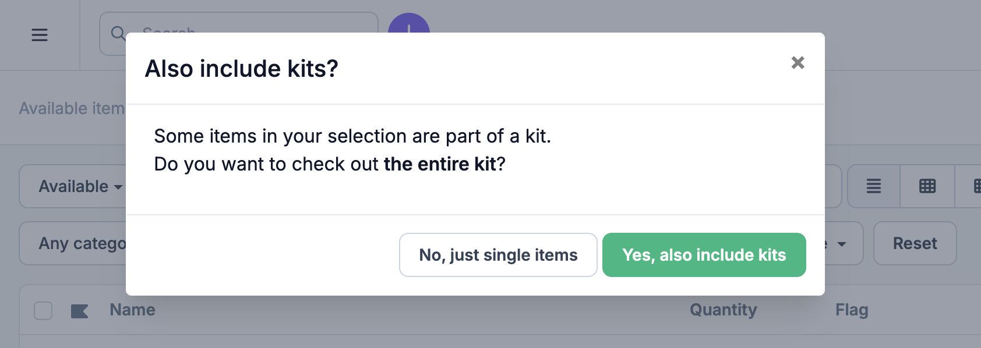The width and height of the screenshot is (981, 348).
Task: Open the dropdown beside Reset
Action: (x=842, y=243)
